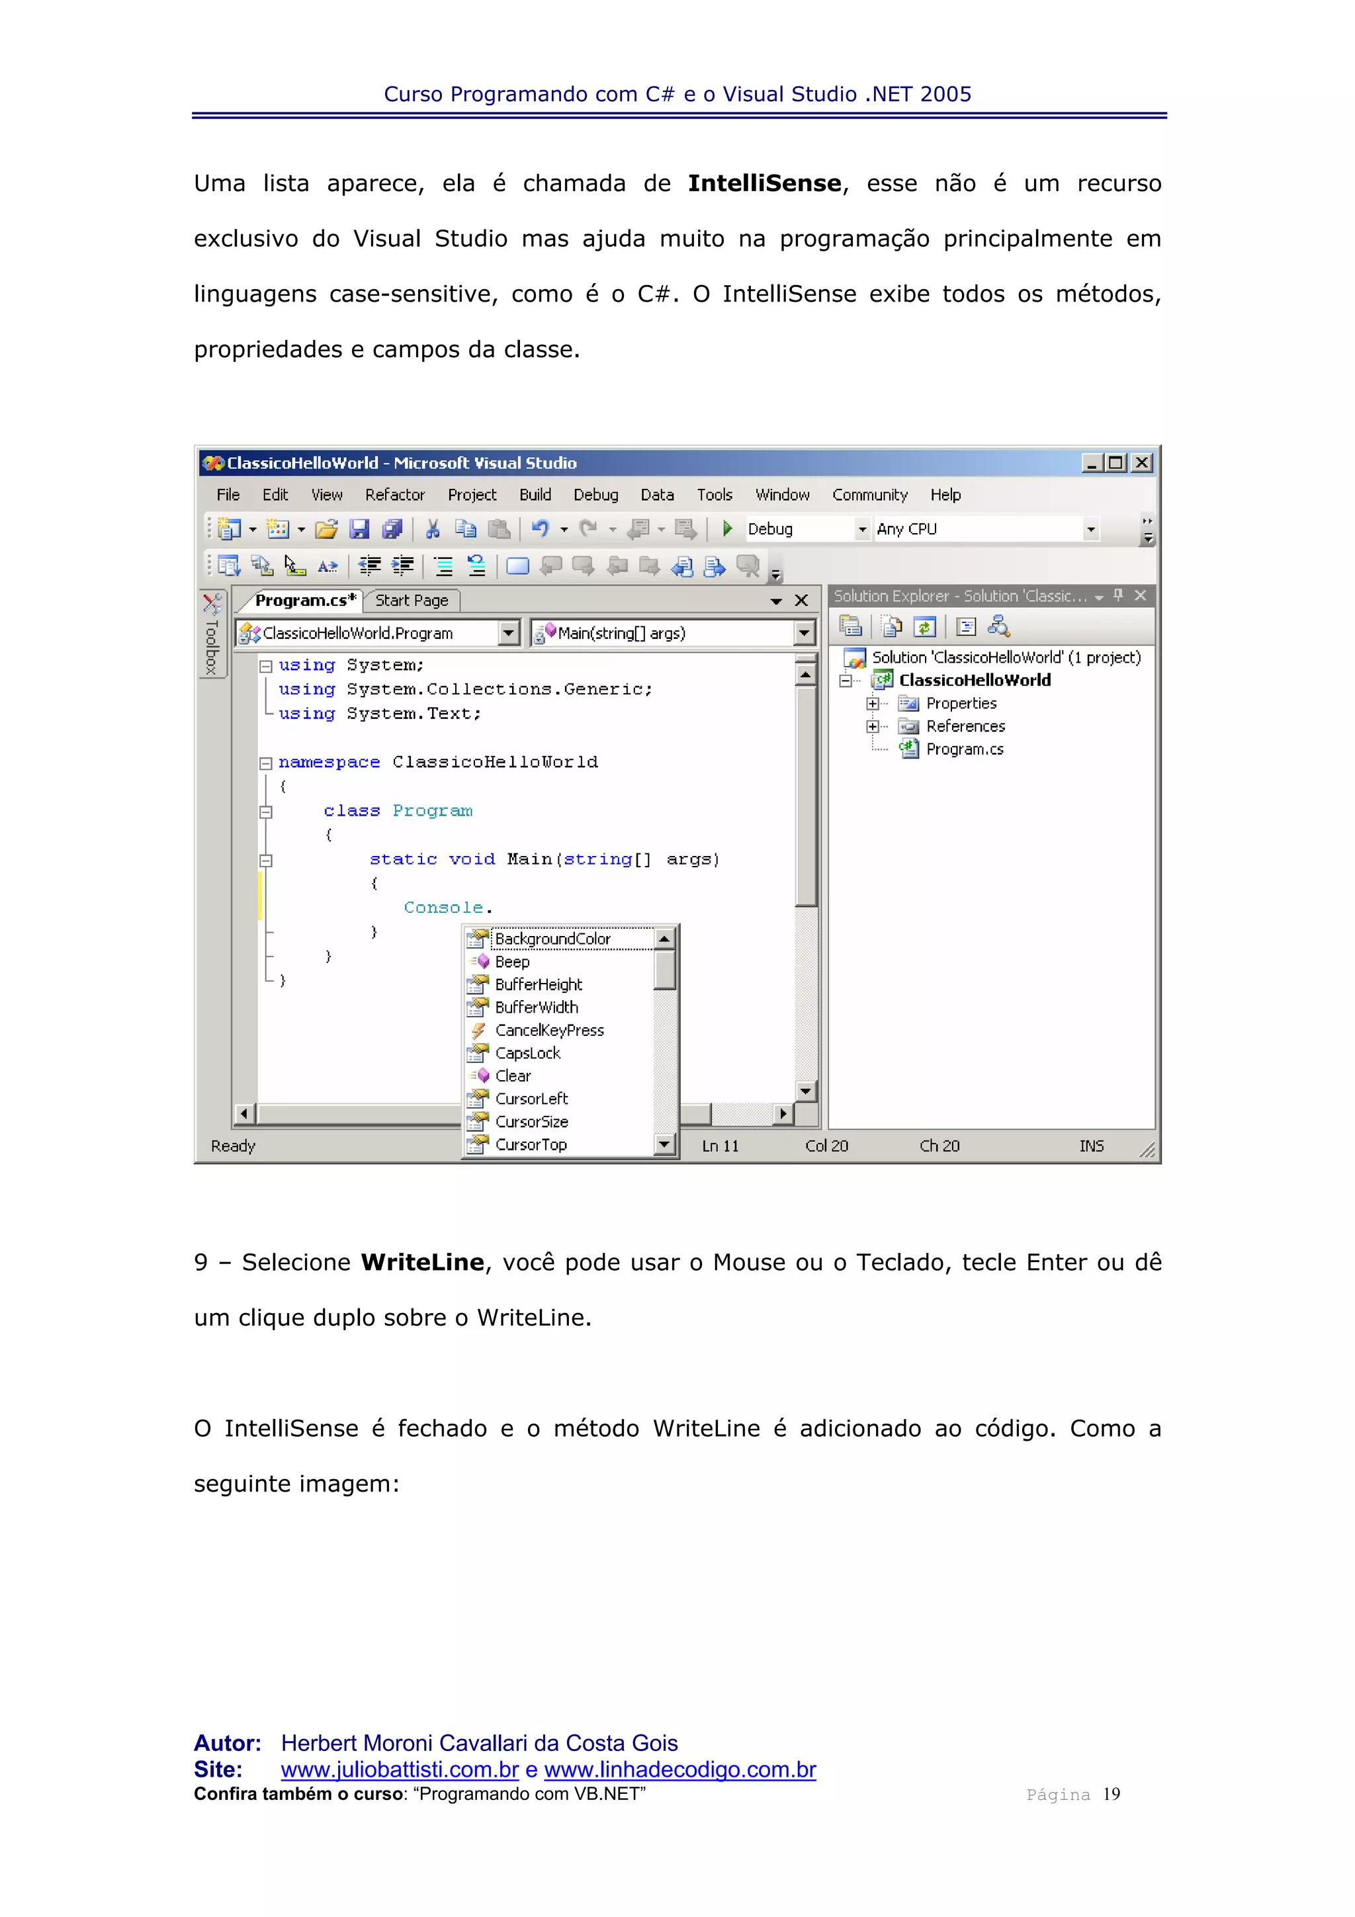Click Solution Explorer View Code icon
This screenshot has height=1917, width=1355.
(x=966, y=626)
